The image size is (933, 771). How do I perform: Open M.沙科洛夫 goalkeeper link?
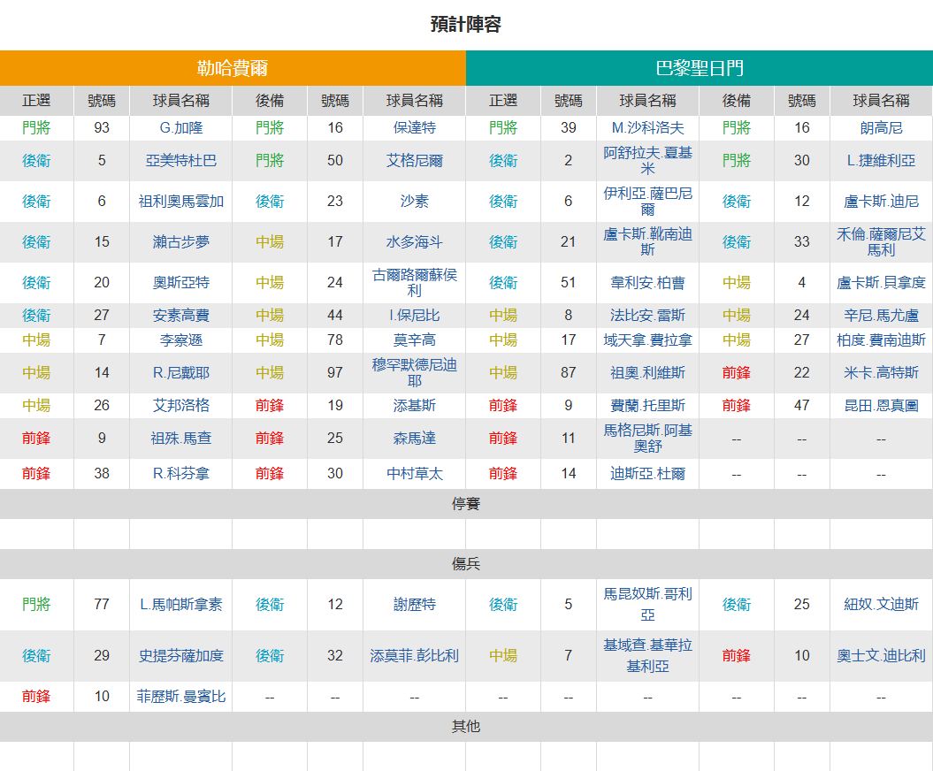[647, 128]
